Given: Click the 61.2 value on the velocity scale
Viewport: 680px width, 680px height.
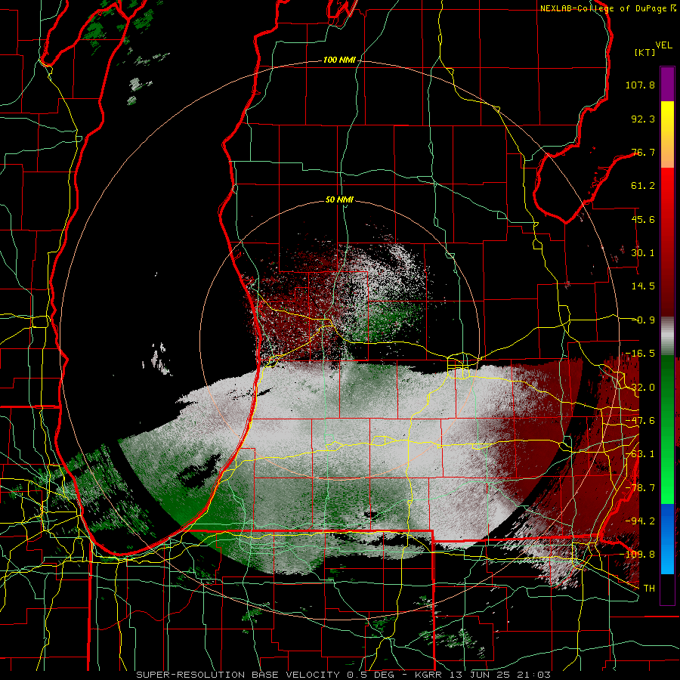Looking at the screenshot, I should pyautogui.click(x=643, y=186).
